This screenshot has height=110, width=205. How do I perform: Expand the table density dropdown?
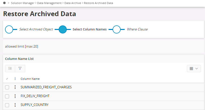point(194,68)
